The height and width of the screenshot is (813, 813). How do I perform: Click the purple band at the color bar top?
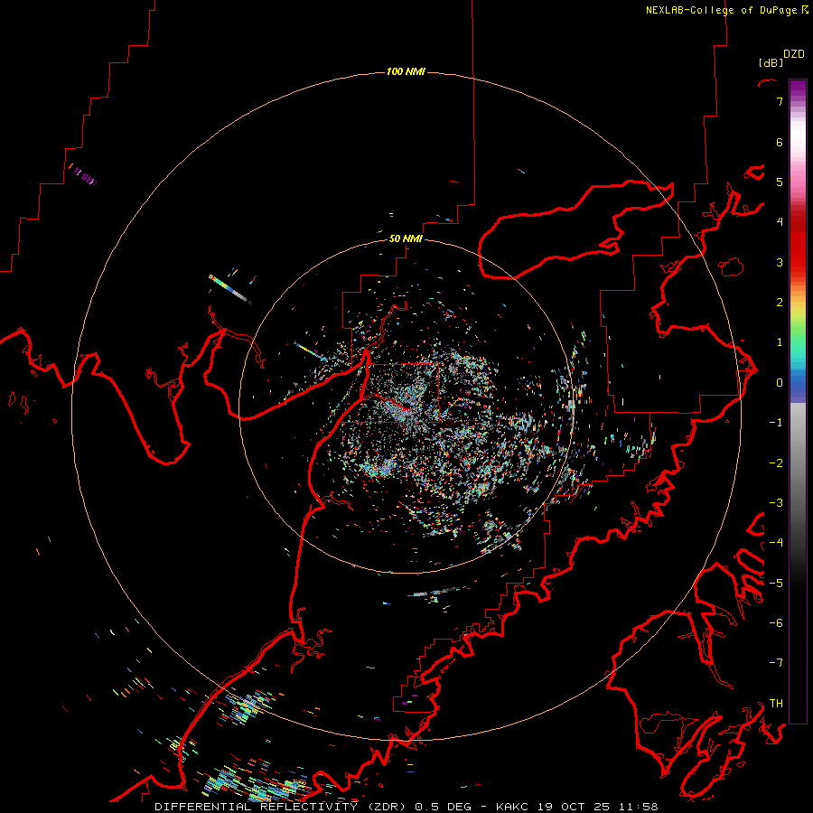[798, 89]
